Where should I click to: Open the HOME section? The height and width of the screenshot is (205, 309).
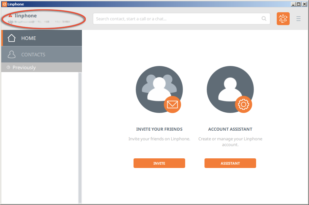pos(42,38)
